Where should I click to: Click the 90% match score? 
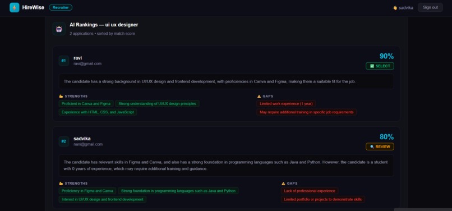pos(386,56)
